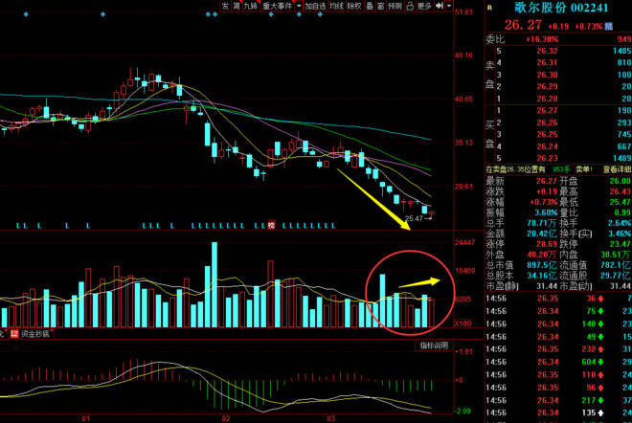Click the yellow R marker beside stock name
The width and height of the screenshot is (632, 423).
[489, 8]
